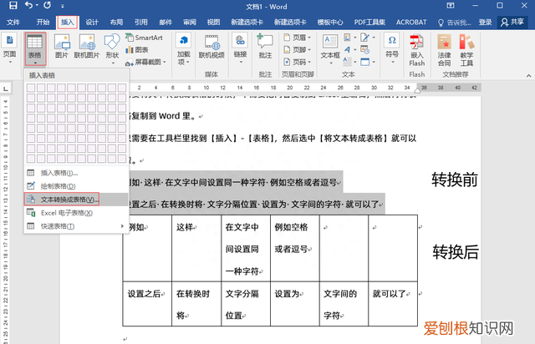Click the table cell containing 这样
535x344 pixels.
point(196,248)
